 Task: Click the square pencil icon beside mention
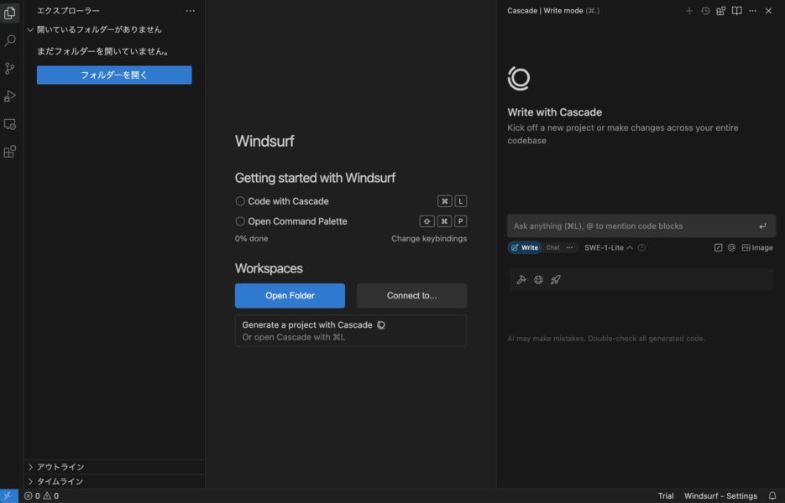click(x=718, y=247)
